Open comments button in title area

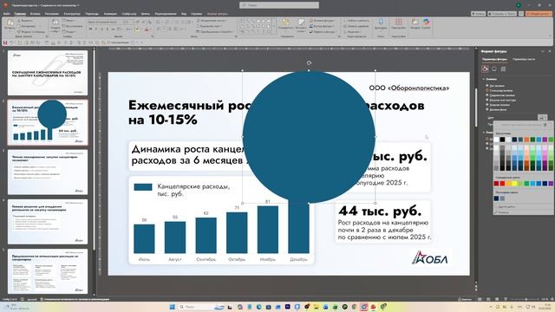click(521, 14)
